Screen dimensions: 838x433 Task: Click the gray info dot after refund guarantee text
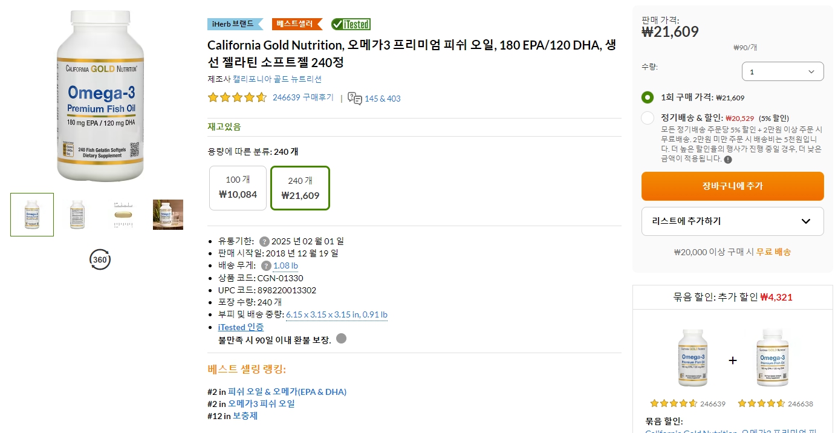tap(342, 340)
